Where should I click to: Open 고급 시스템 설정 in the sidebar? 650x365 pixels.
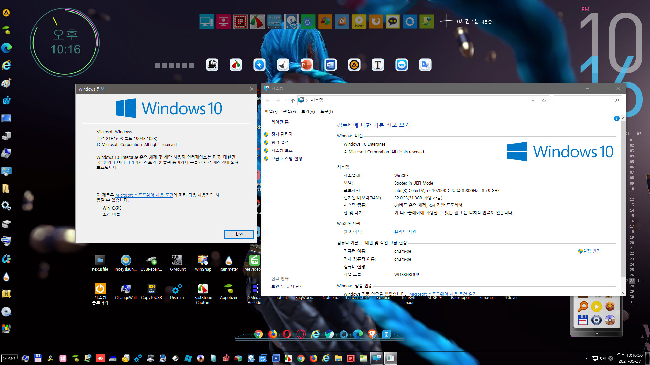[286, 159]
